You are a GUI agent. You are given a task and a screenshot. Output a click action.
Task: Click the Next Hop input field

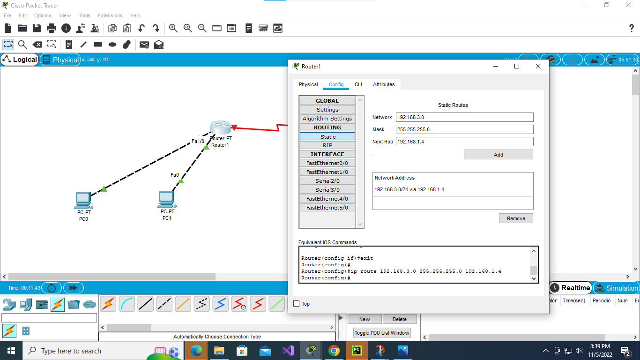(x=465, y=142)
